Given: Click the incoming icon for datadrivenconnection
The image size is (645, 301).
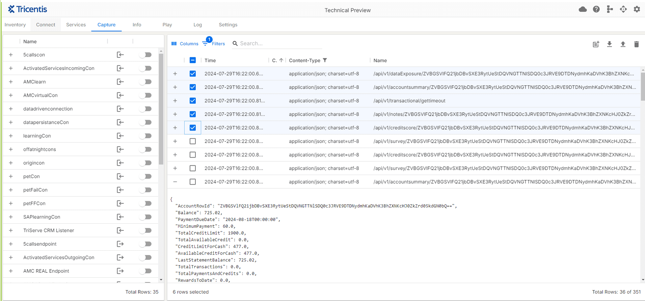Looking at the screenshot, I should coord(120,109).
